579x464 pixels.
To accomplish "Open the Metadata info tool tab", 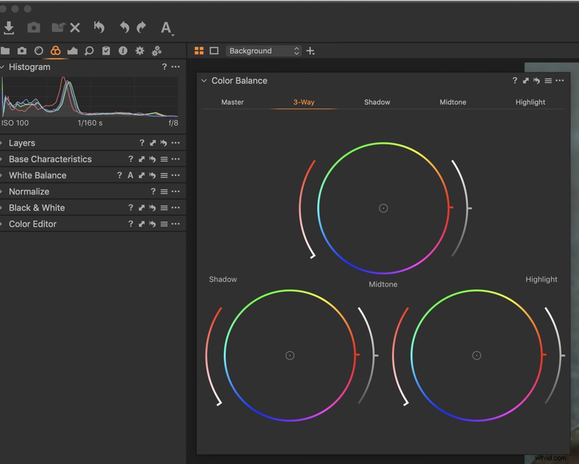I will tap(122, 51).
